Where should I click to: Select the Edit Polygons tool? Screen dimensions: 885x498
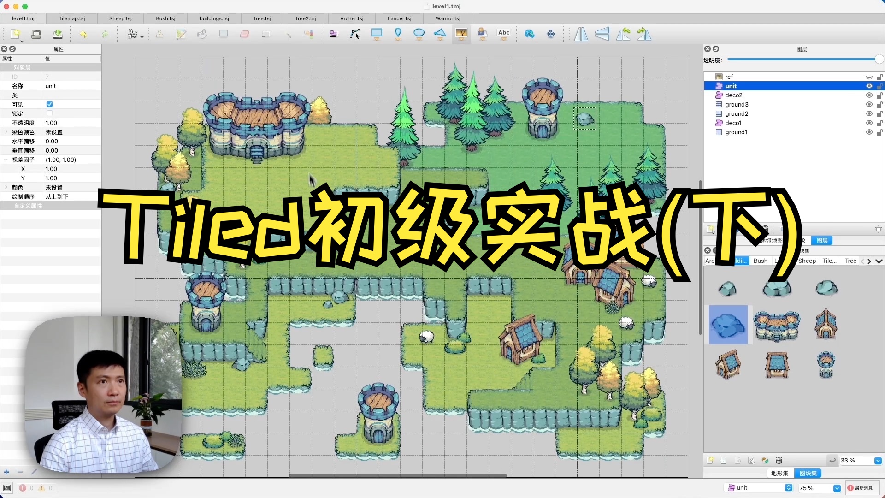point(355,34)
